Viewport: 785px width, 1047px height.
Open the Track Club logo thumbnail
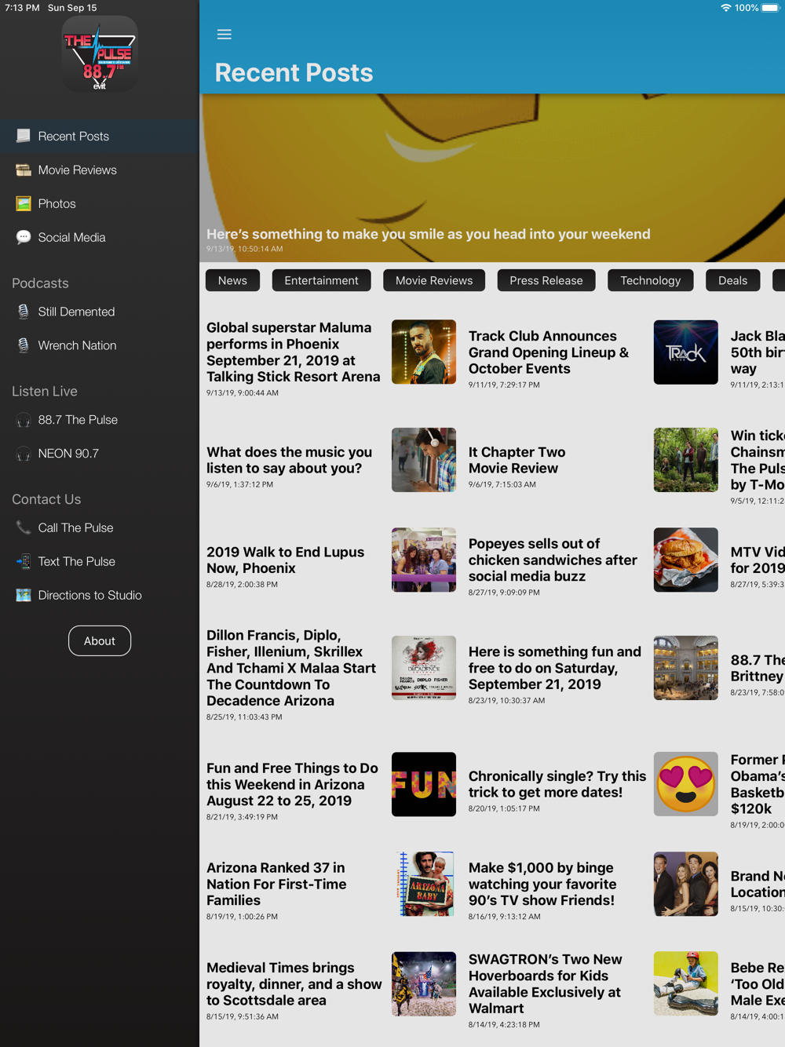(686, 352)
